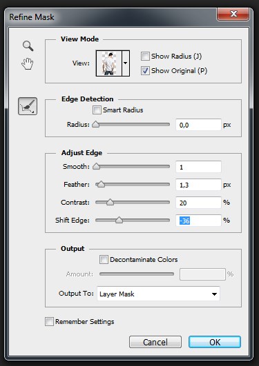
Task: Click the Radius slider handle
Action: [x=96, y=124]
